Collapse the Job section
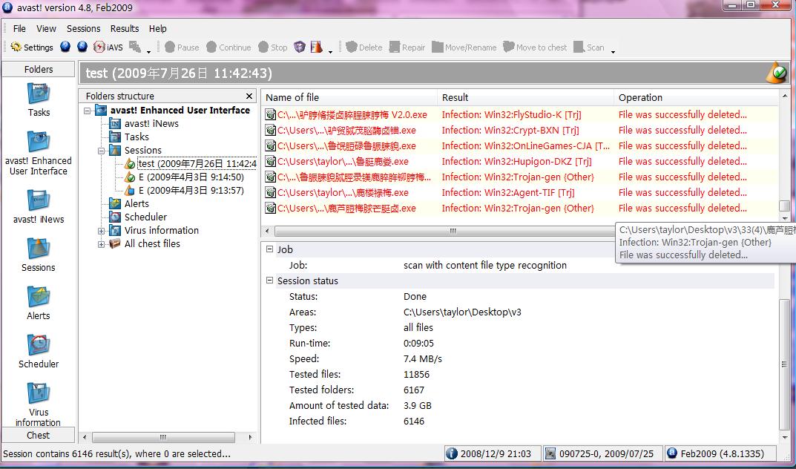796x469 pixels. click(269, 249)
